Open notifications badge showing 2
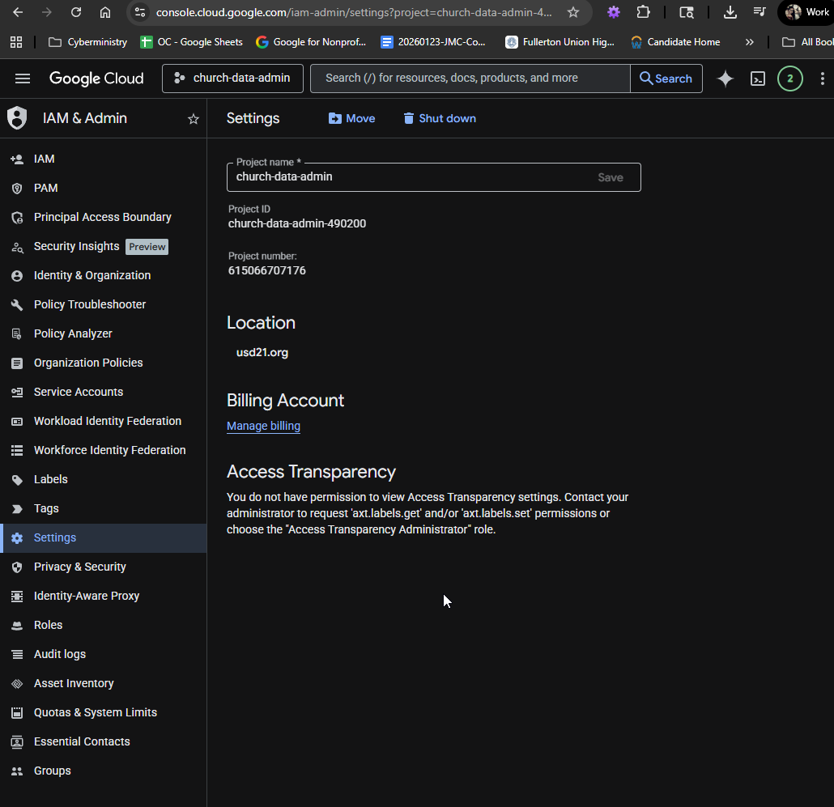 pos(789,79)
